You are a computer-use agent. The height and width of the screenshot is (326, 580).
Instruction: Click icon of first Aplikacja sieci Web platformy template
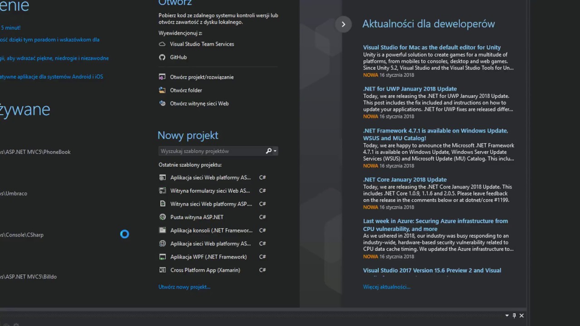tap(163, 177)
